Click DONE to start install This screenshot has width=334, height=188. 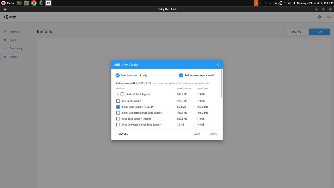pos(213,134)
